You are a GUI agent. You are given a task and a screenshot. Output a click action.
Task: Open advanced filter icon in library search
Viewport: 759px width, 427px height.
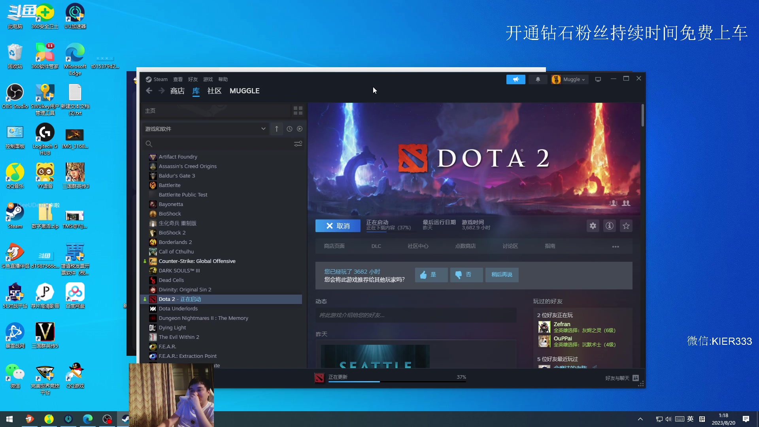(298, 144)
